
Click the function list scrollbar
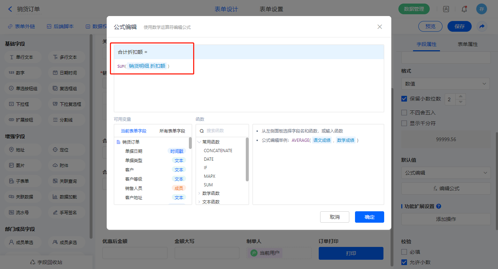[x=247, y=160]
